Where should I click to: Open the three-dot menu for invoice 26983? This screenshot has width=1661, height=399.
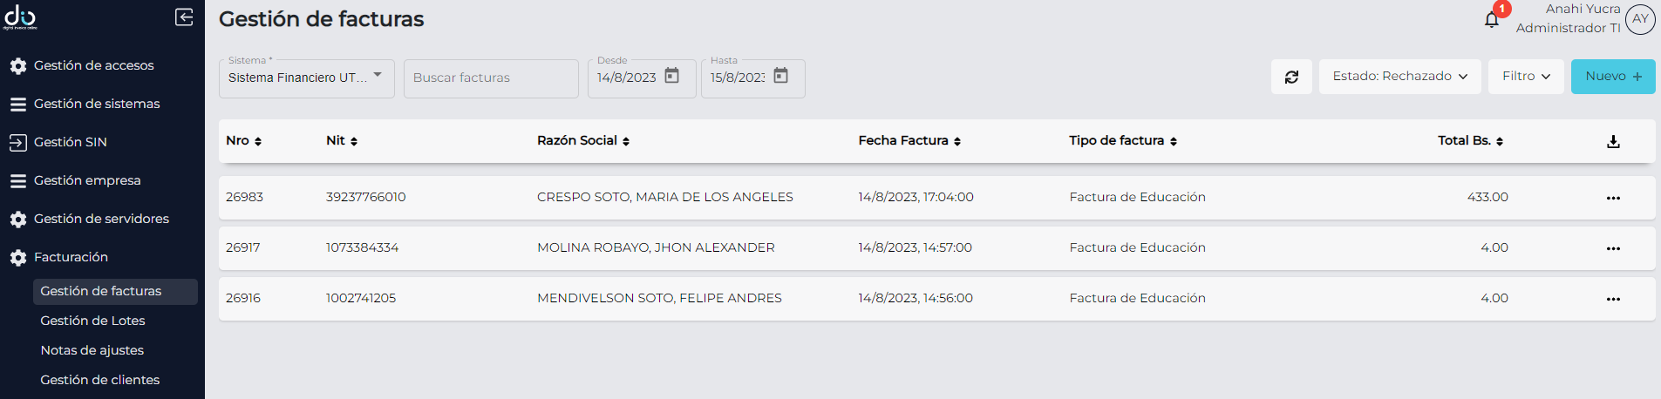tap(1613, 198)
